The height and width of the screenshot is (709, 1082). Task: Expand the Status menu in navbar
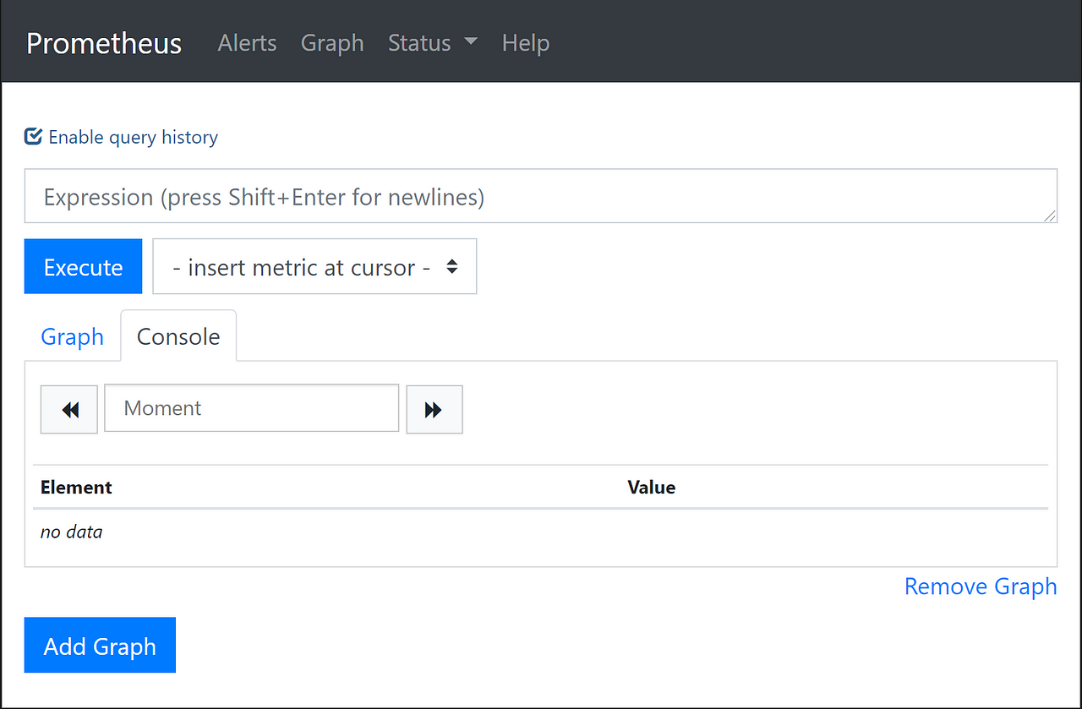[432, 42]
